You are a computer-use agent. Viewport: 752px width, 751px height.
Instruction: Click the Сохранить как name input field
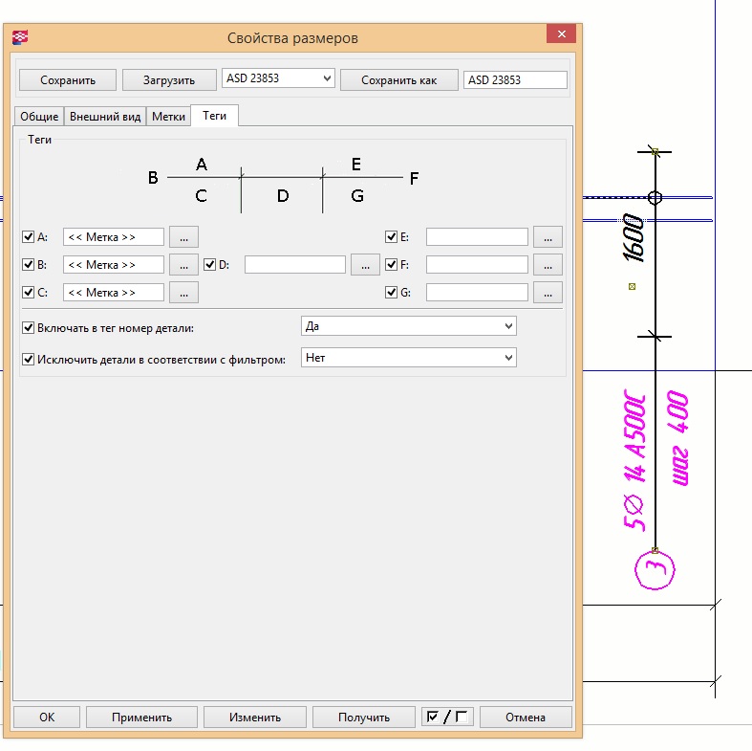coord(515,80)
